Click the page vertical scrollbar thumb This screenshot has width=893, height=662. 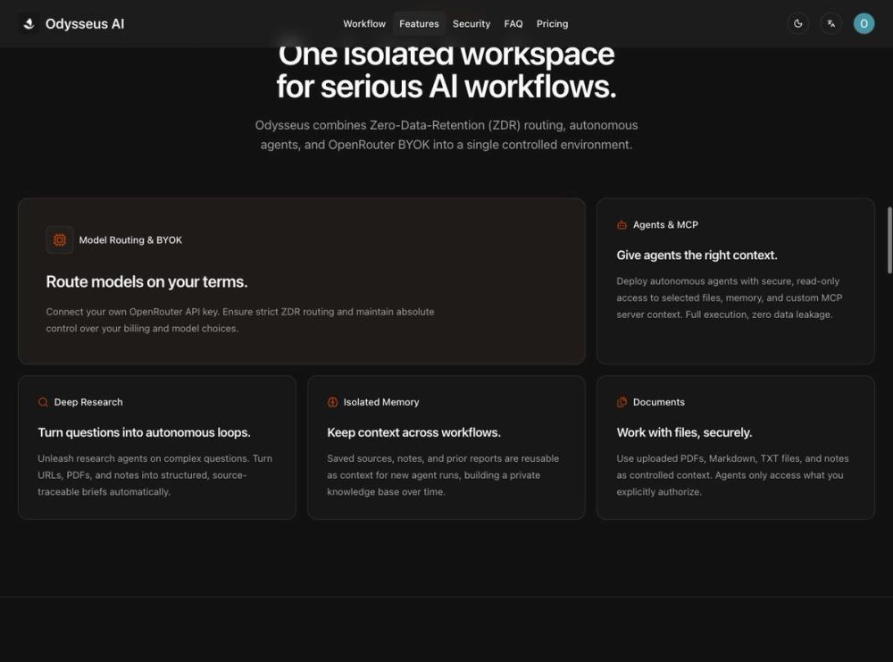click(x=889, y=239)
